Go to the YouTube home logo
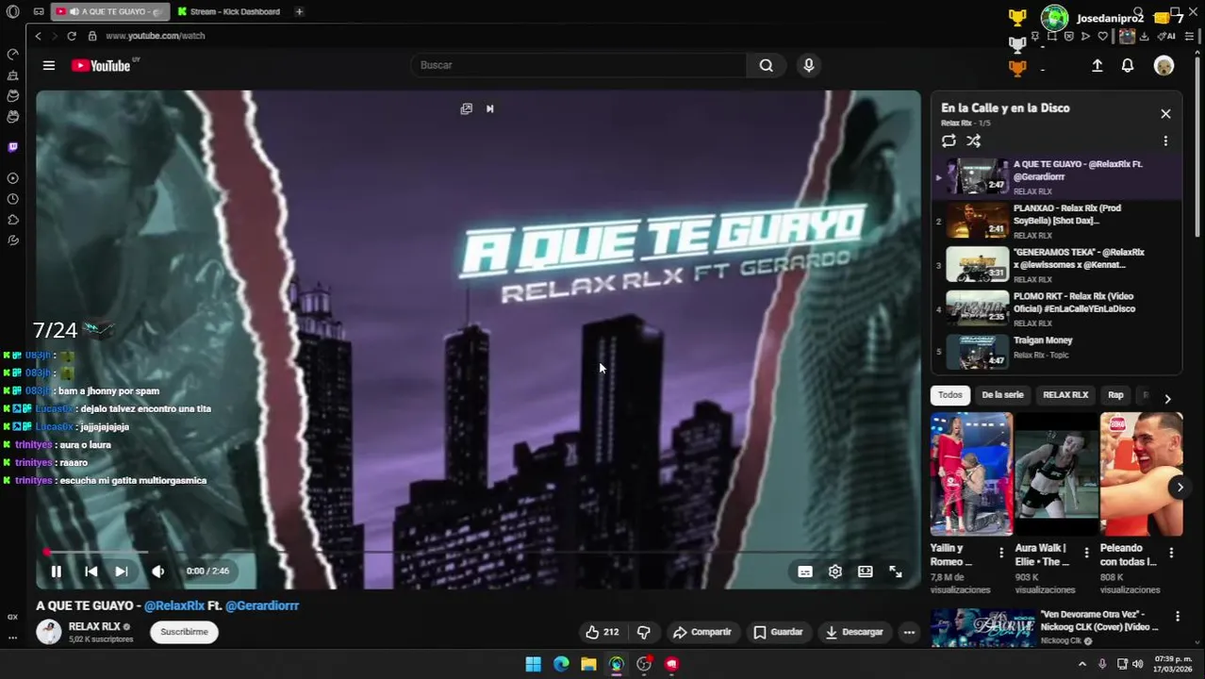 [x=101, y=65]
